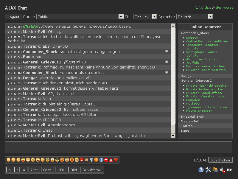Viewport: 238px width, 179px height.
Task: Open the Stil dropdown showing Radium
Action: coord(145,17)
